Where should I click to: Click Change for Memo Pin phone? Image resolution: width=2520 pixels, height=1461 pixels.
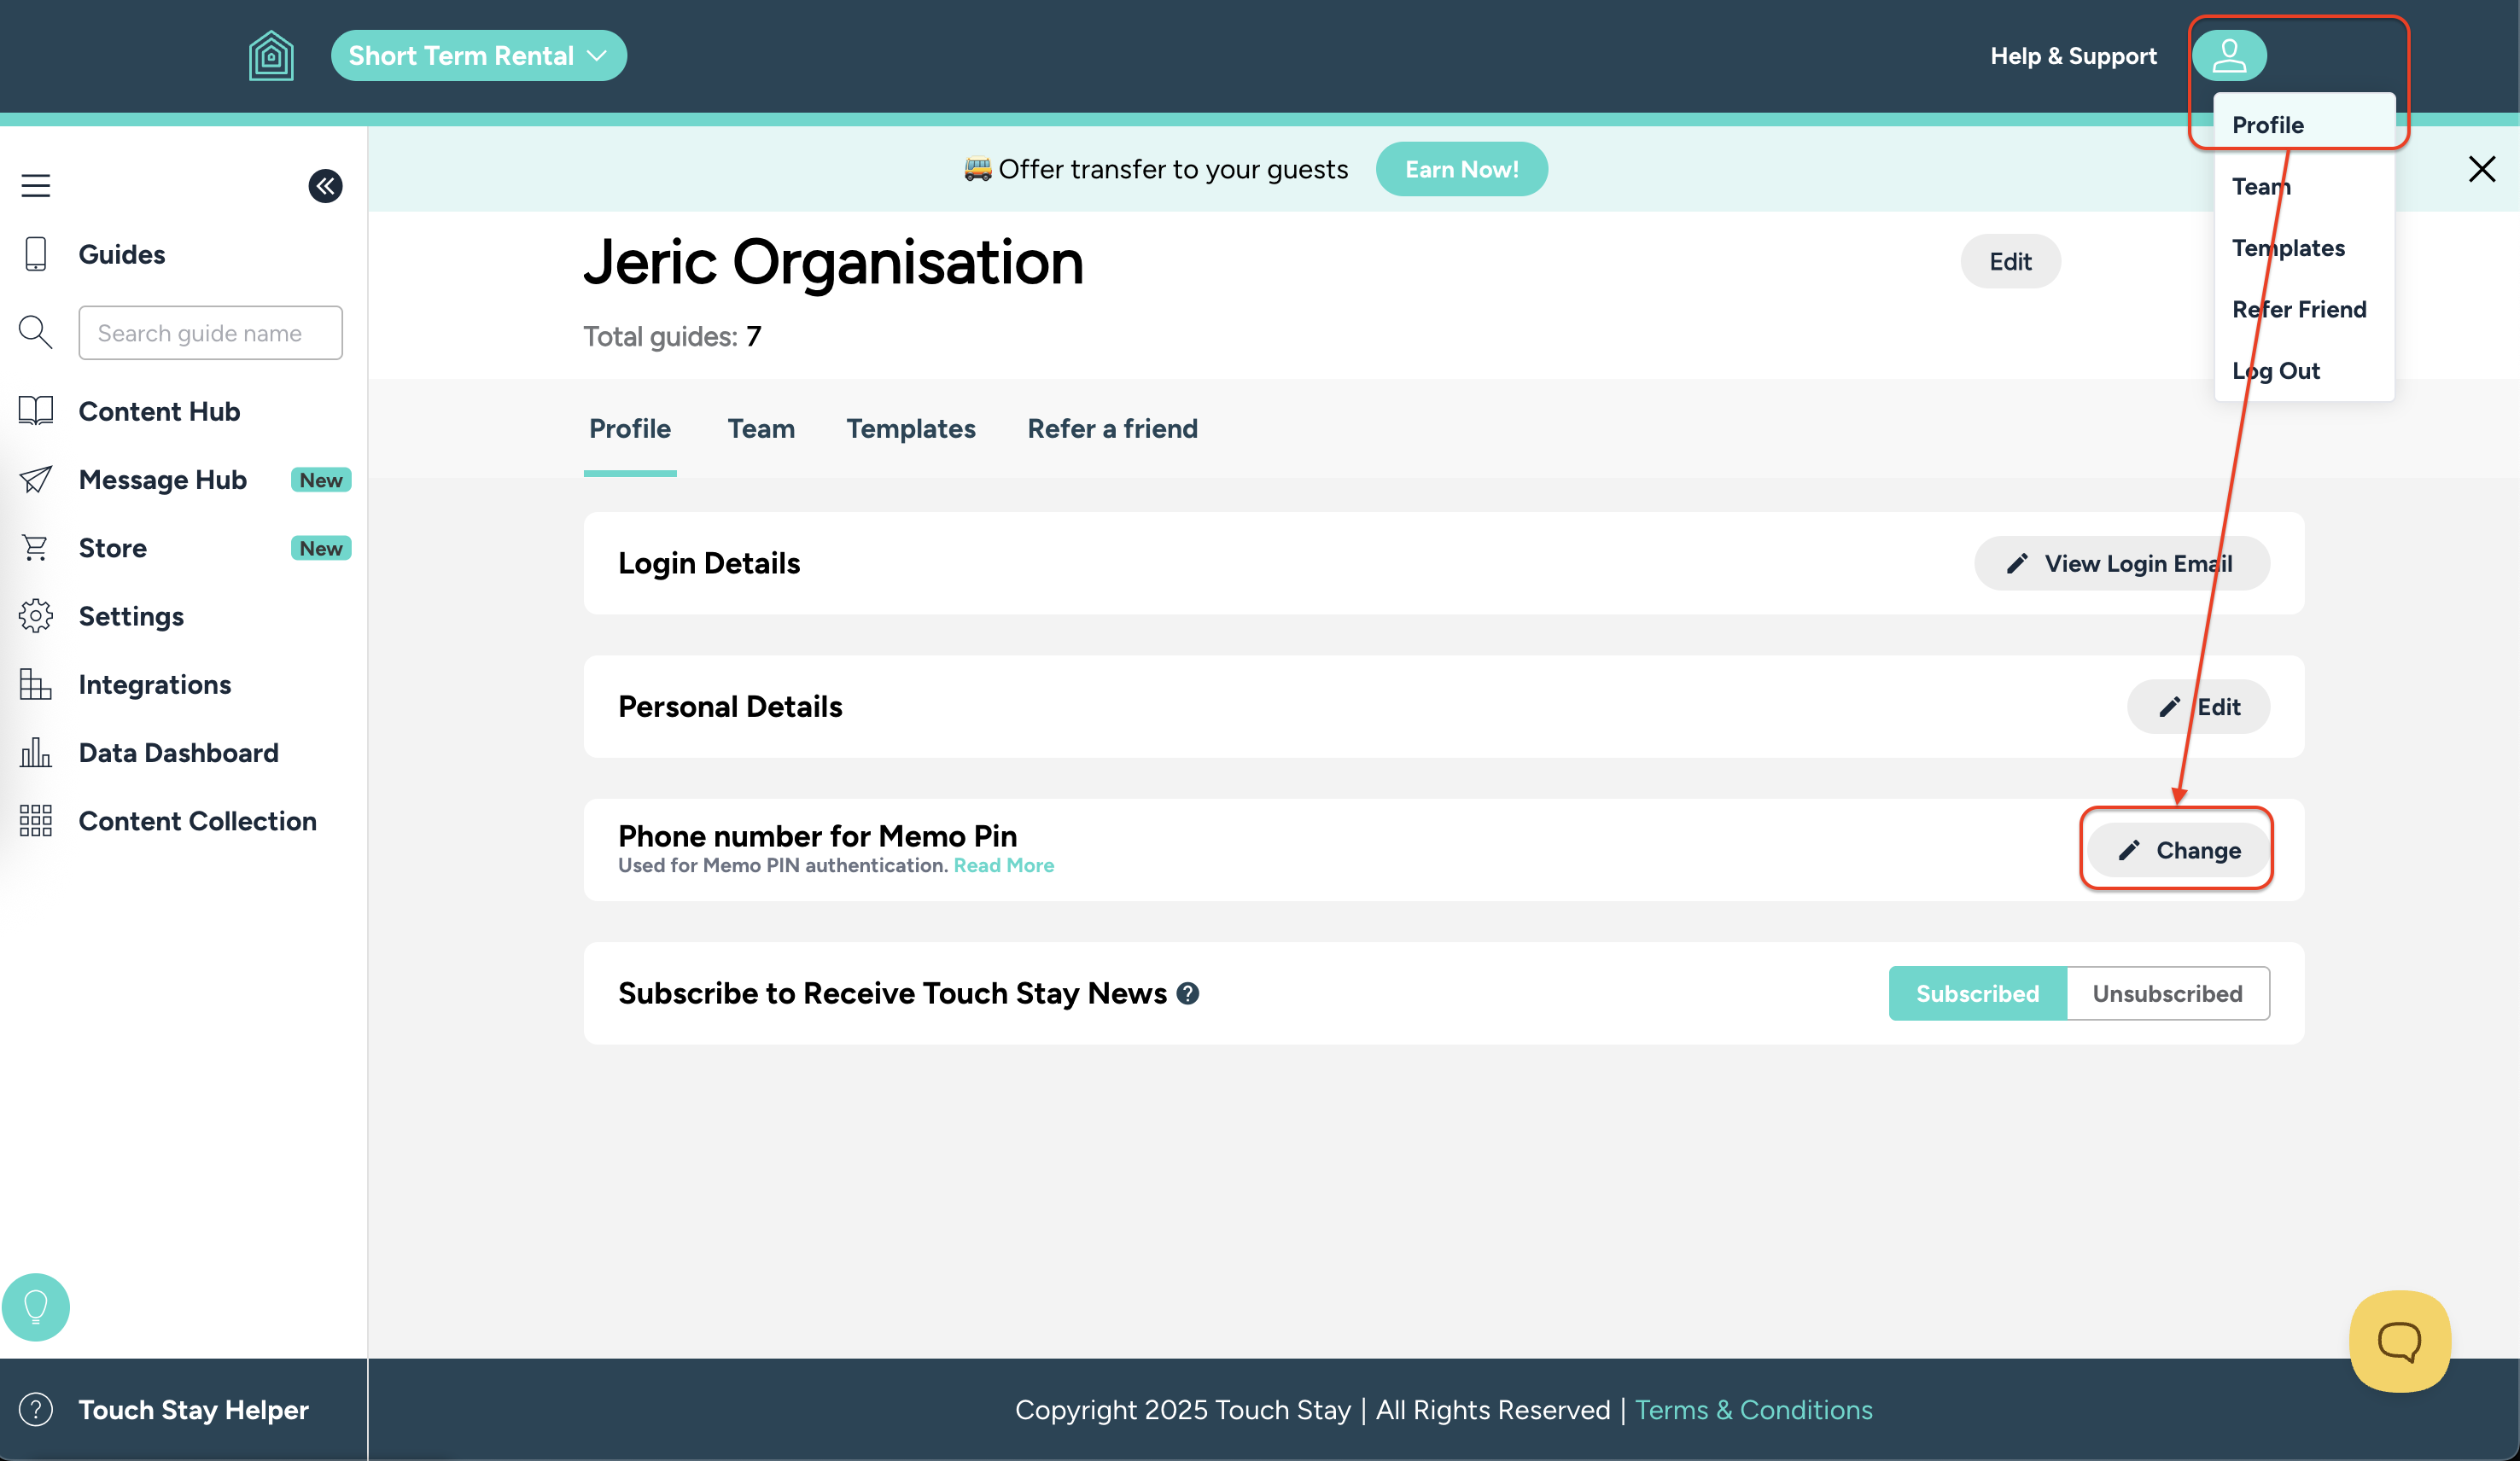point(2178,850)
